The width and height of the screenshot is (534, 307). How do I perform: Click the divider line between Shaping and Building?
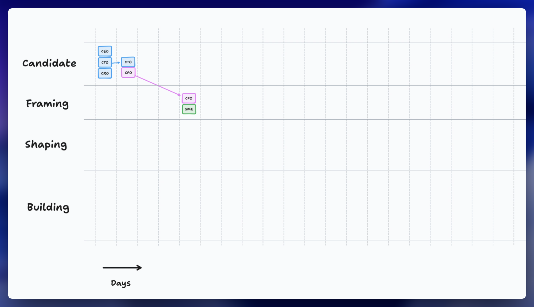point(294,170)
